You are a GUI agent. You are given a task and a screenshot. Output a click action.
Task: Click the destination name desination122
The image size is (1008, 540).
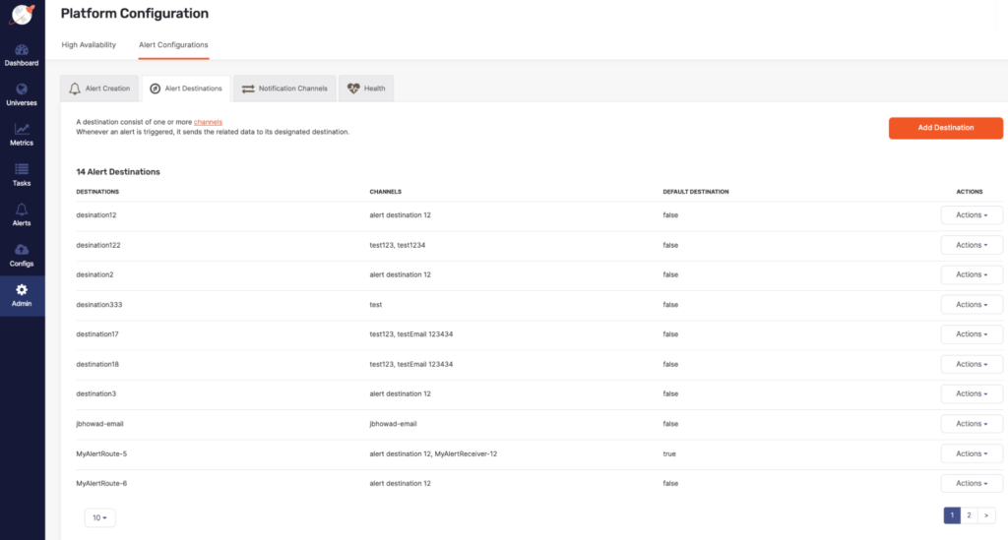(x=97, y=245)
